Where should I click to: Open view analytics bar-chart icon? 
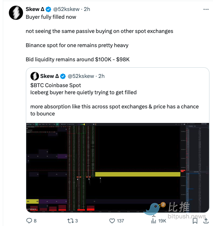coord(154,221)
